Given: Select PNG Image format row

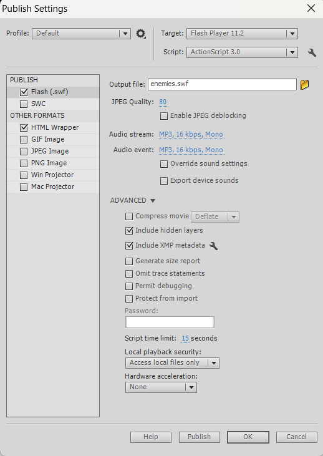Looking at the screenshot, I should (53, 163).
